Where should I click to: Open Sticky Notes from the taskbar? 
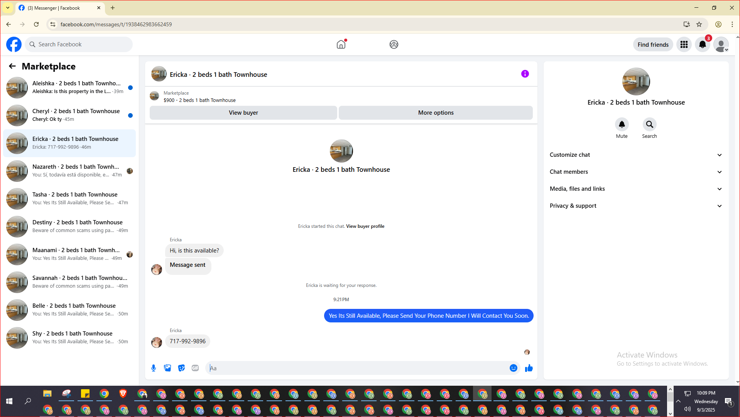pos(85,394)
